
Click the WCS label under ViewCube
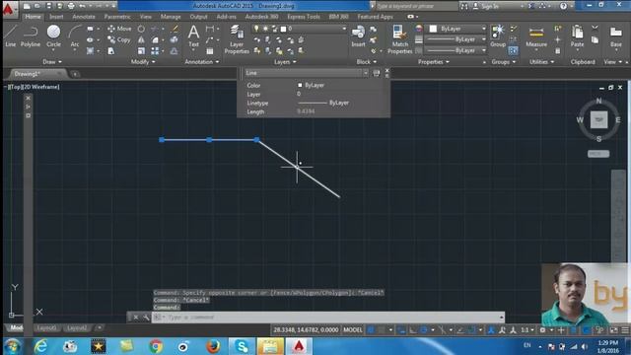(x=598, y=154)
